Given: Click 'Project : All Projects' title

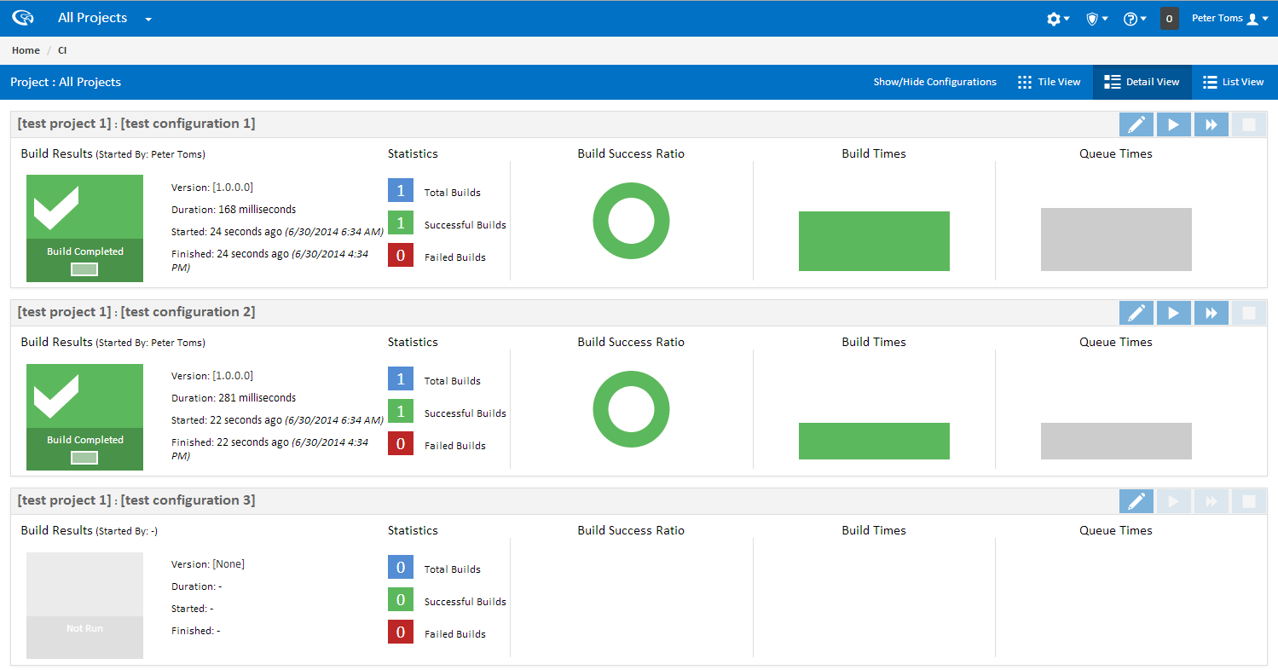Looking at the screenshot, I should pyautogui.click(x=66, y=82).
